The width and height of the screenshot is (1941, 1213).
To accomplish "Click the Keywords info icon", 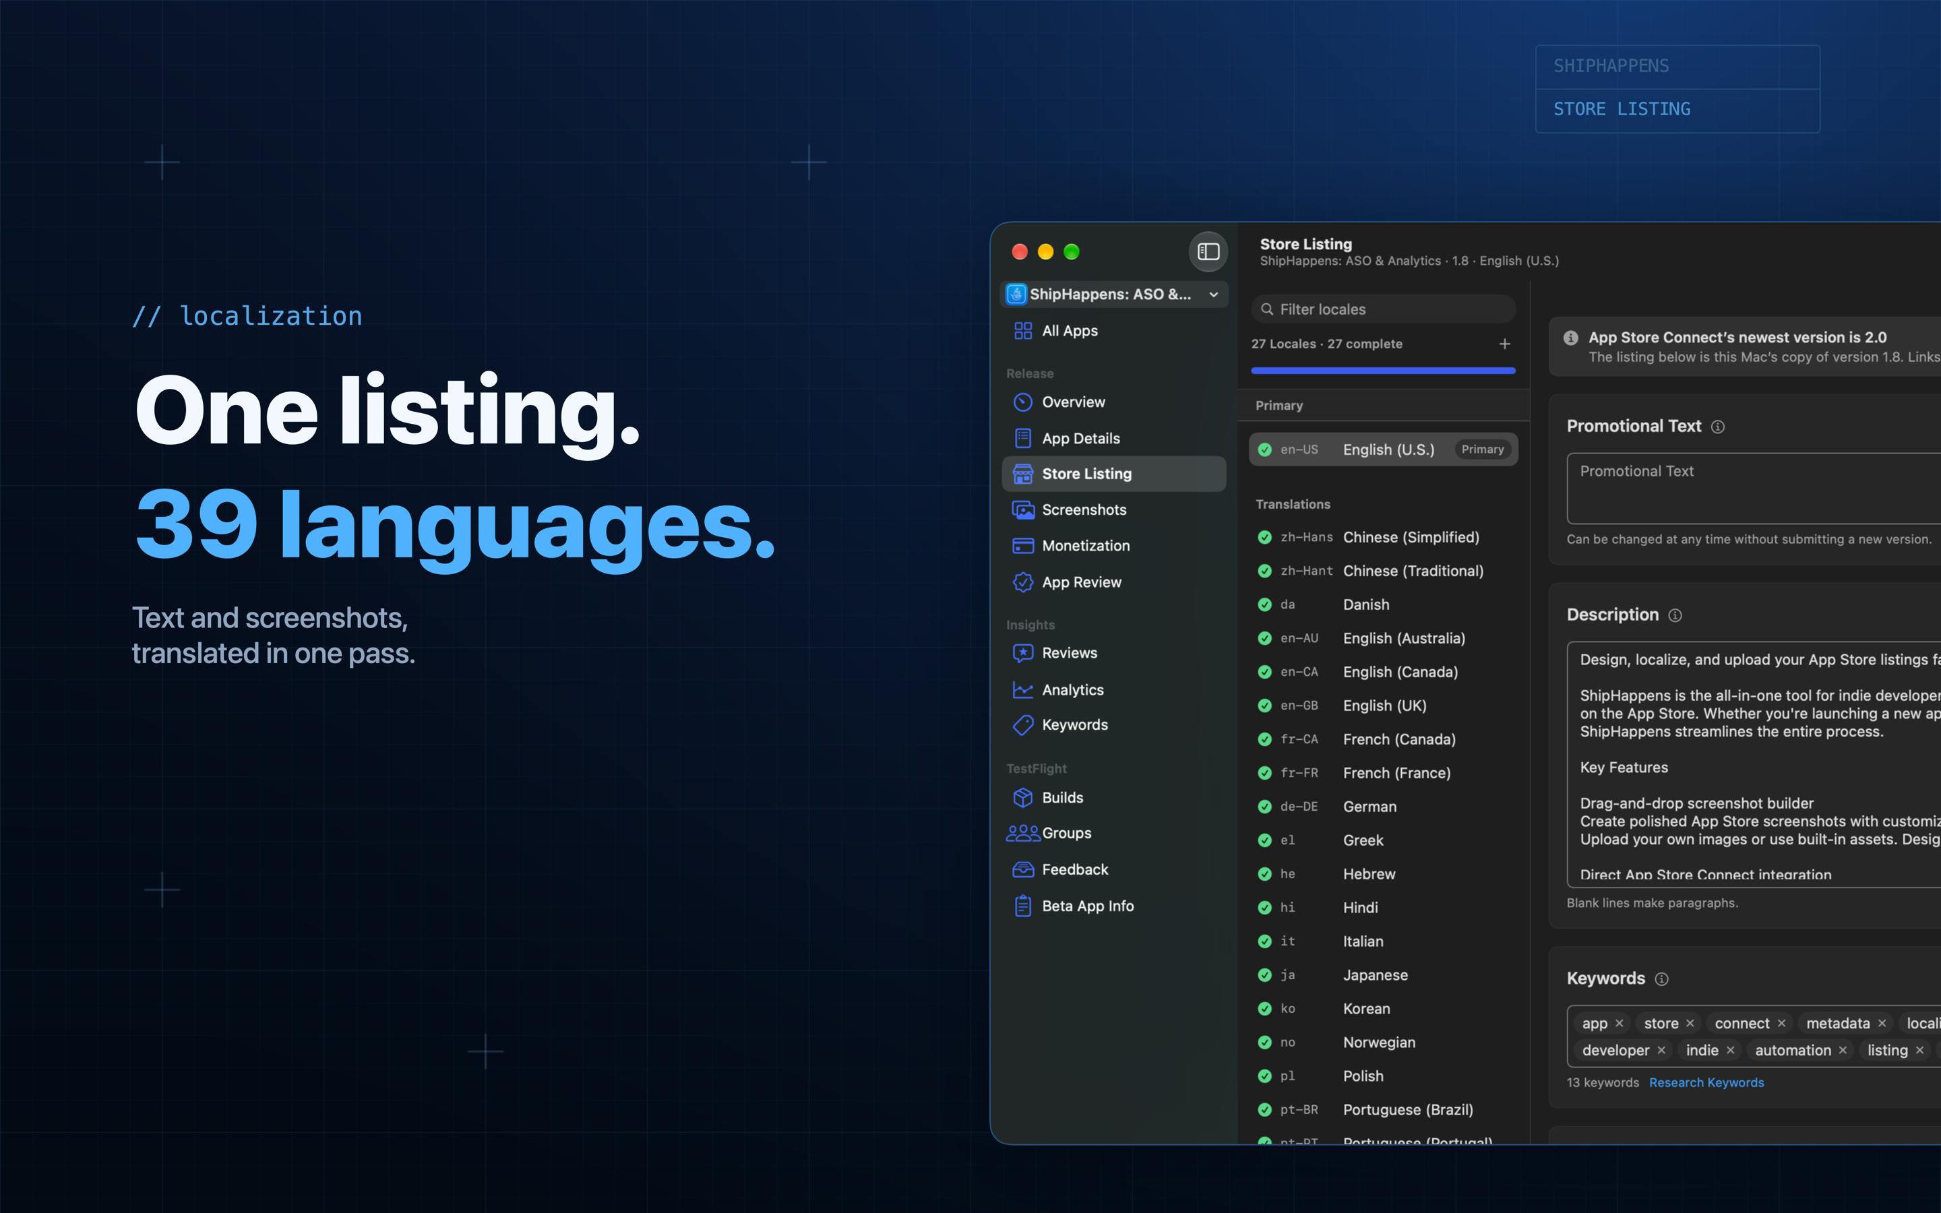I will click(1662, 980).
